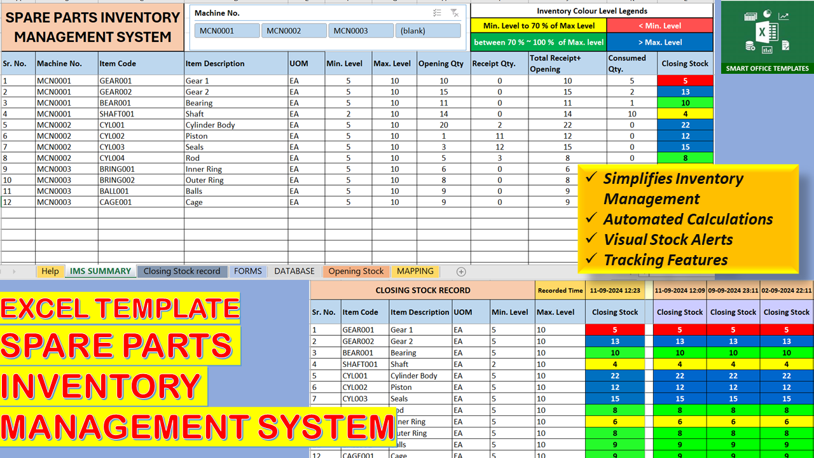The image size is (814, 458).
Task: Add a new sheet with plus icon
Action: coord(461,272)
